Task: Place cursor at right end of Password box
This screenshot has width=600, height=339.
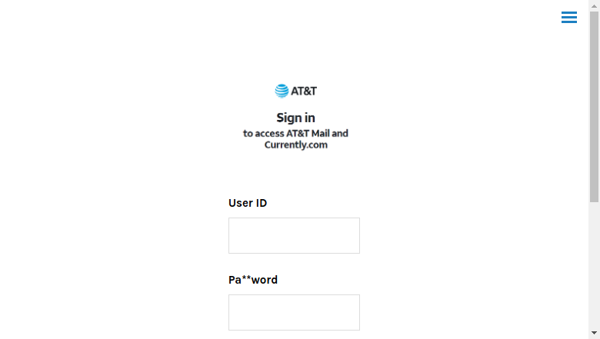Action: (356, 312)
